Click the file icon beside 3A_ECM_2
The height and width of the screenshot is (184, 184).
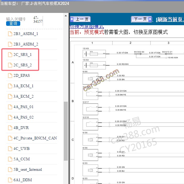(10, 96)
